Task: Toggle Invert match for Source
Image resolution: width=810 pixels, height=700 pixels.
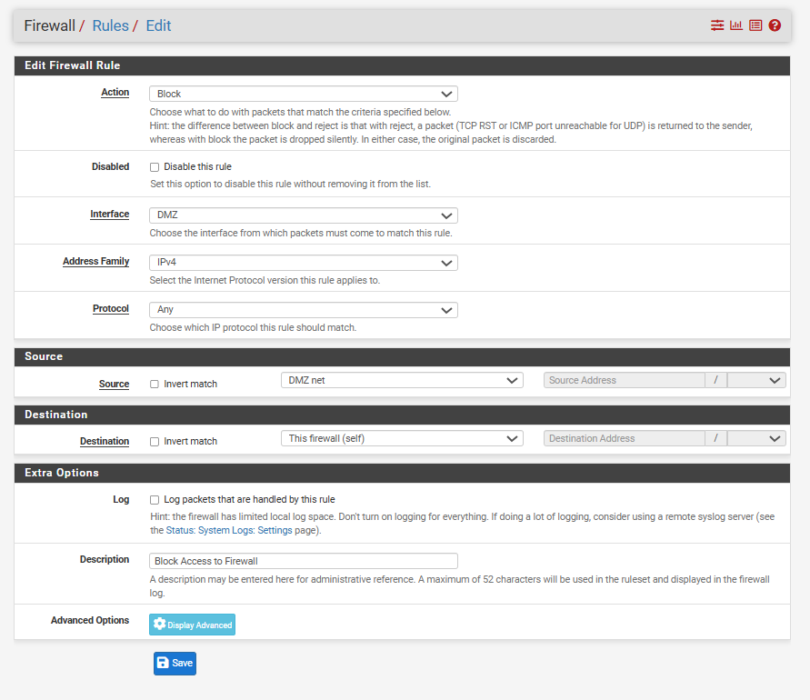Action: [x=155, y=385]
